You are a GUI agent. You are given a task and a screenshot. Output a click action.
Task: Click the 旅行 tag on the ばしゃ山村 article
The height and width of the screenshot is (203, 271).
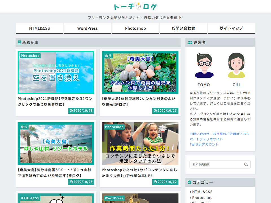pyautogui.click(x=24, y=127)
